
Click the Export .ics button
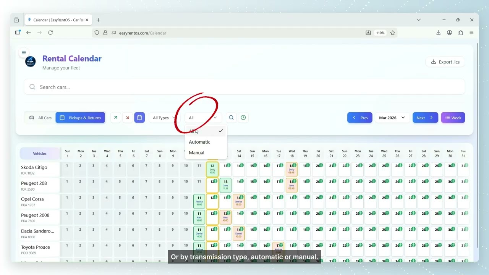click(445, 62)
